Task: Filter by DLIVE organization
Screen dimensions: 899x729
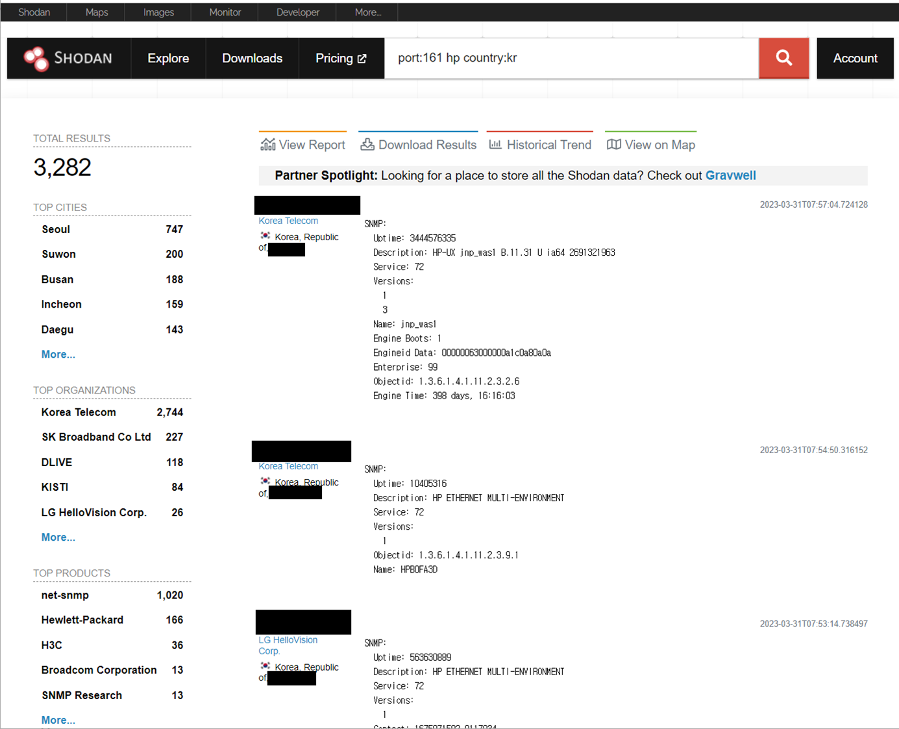Action: click(112, 462)
